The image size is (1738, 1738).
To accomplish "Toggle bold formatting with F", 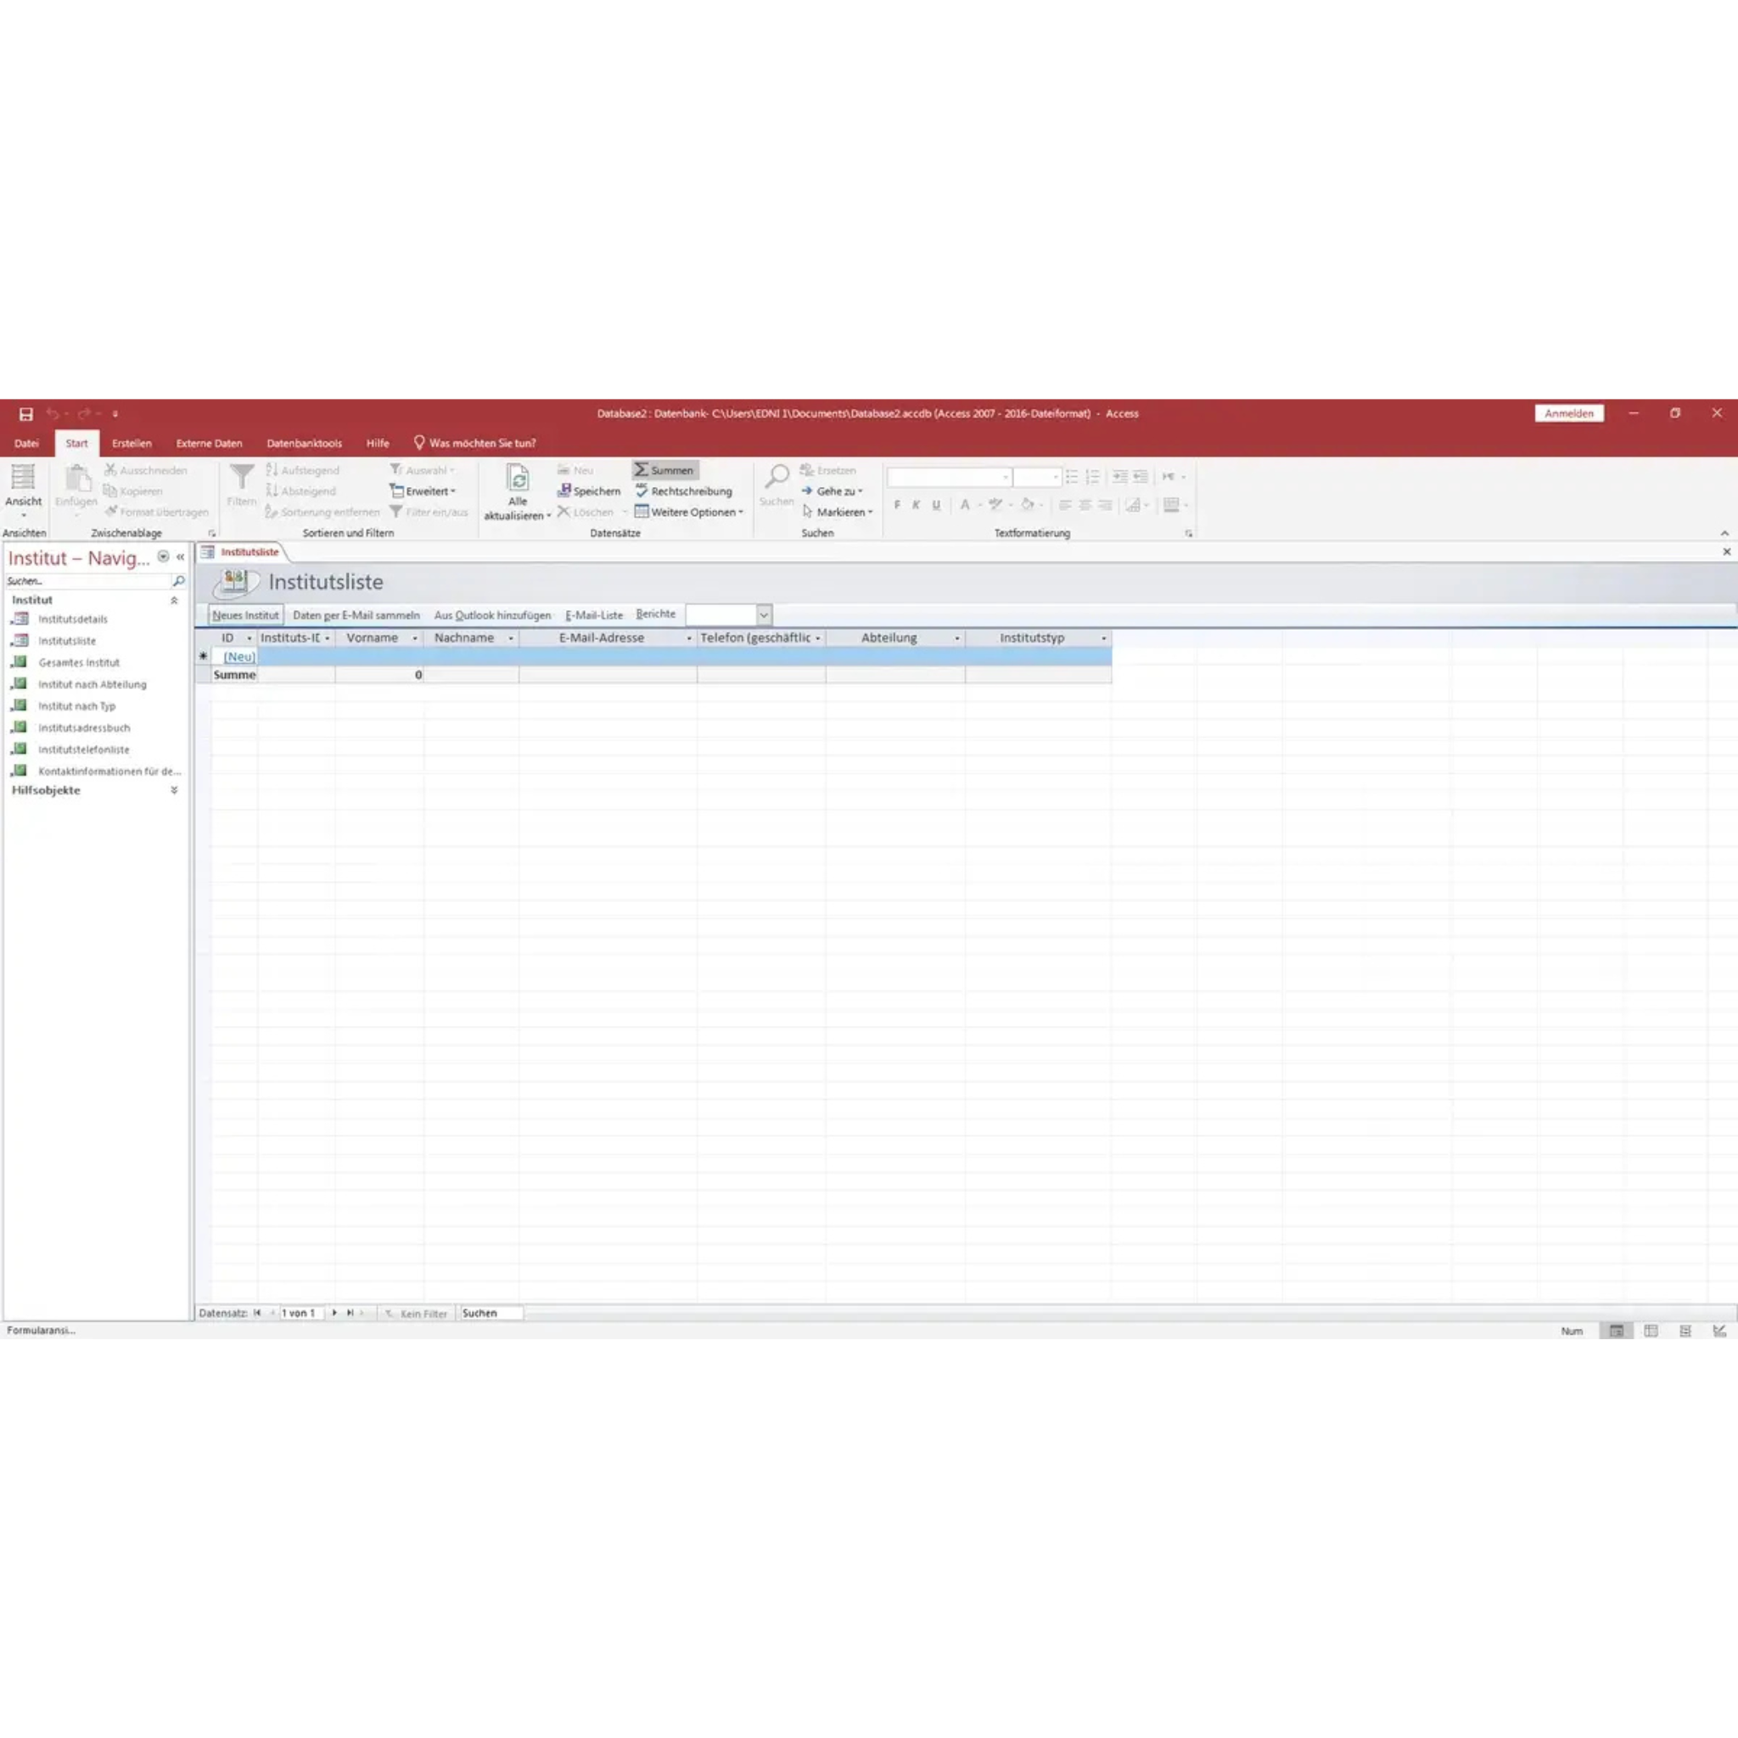I will (x=896, y=505).
